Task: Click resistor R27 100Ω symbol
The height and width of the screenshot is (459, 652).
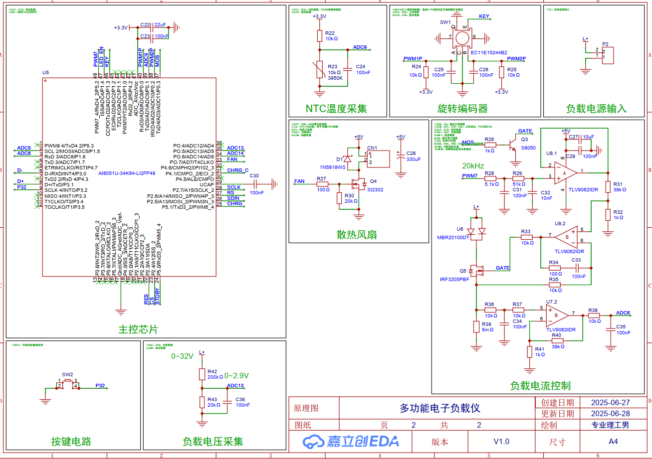Action: (322, 184)
